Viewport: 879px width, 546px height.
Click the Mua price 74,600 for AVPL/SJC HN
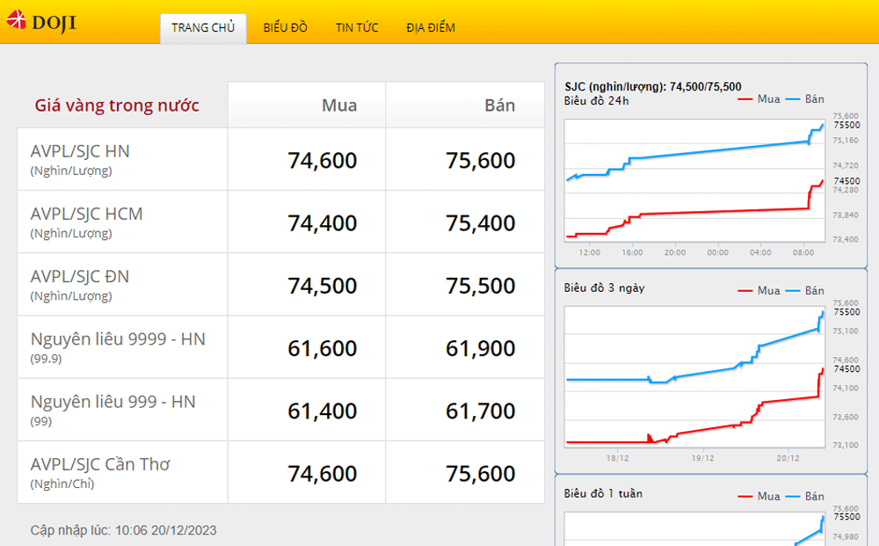323,161
